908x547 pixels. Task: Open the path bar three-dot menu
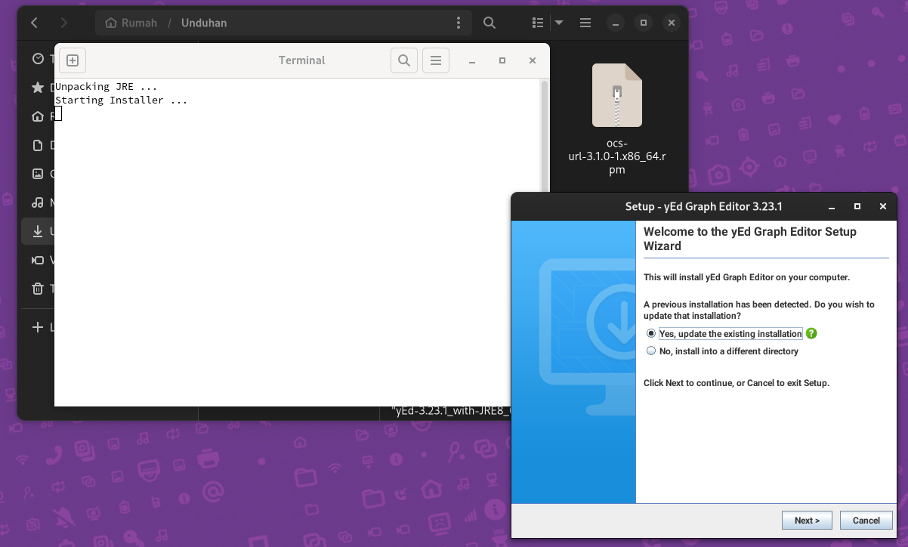(459, 23)
